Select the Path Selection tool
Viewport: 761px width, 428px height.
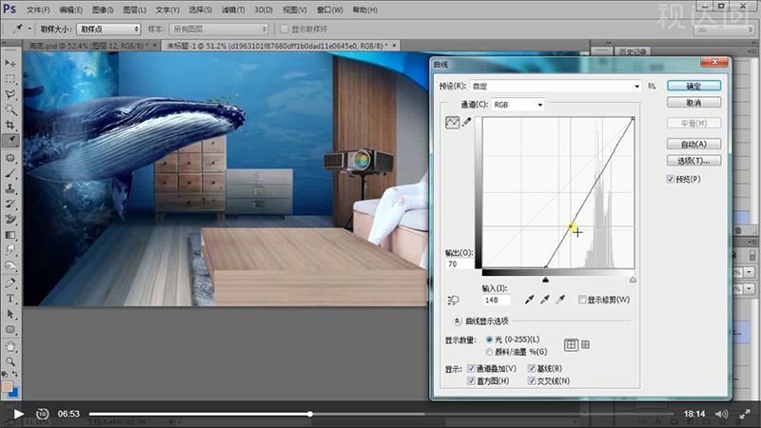[10, 314]
